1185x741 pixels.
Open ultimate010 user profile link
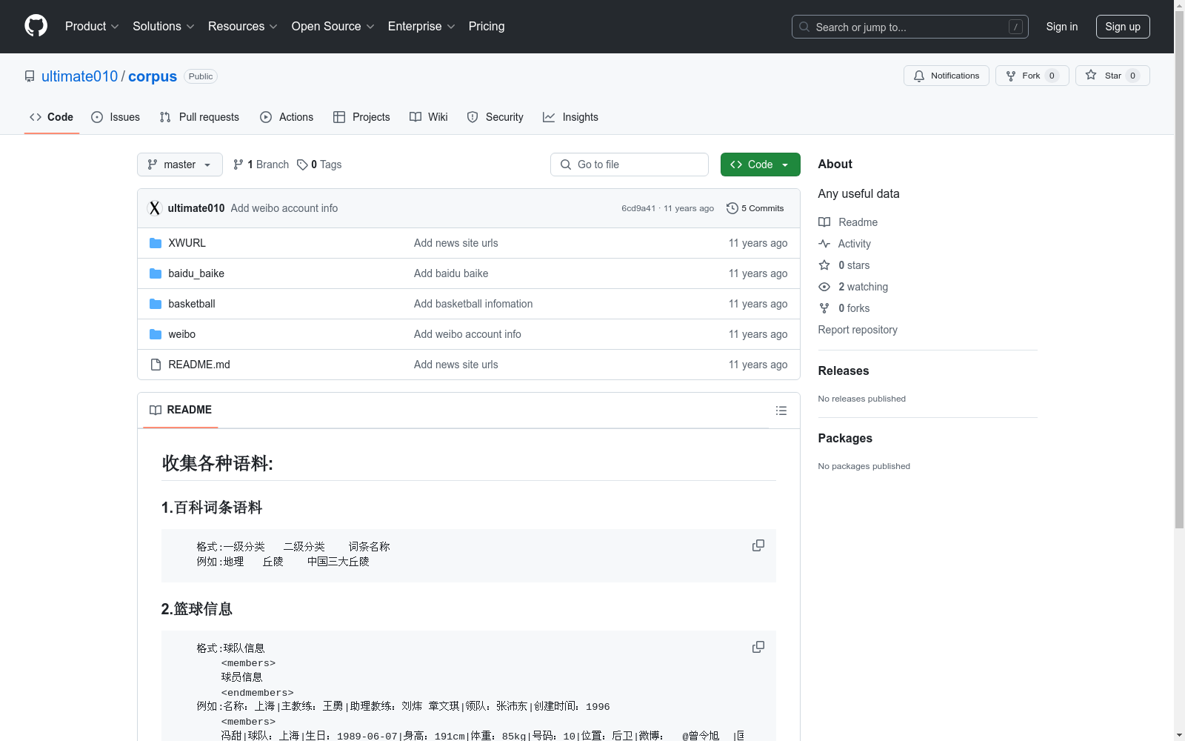[x=79, y=76]
